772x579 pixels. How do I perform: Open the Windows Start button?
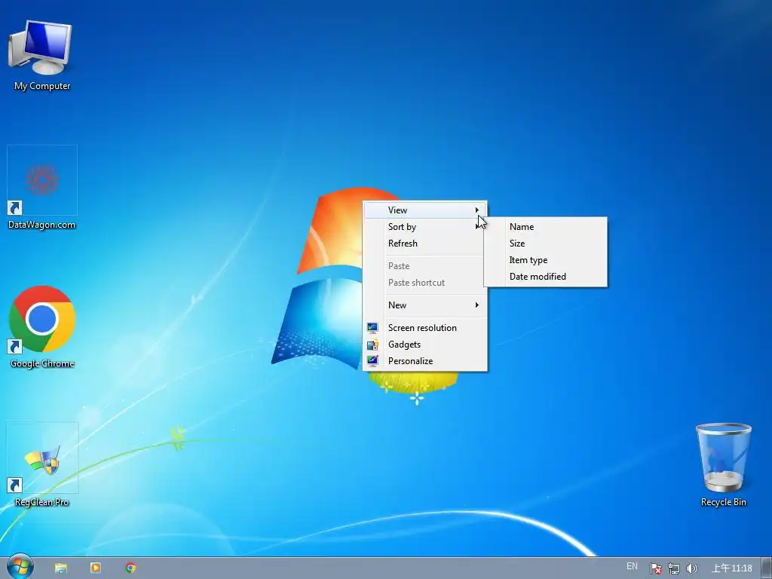(x=20, y=567)
